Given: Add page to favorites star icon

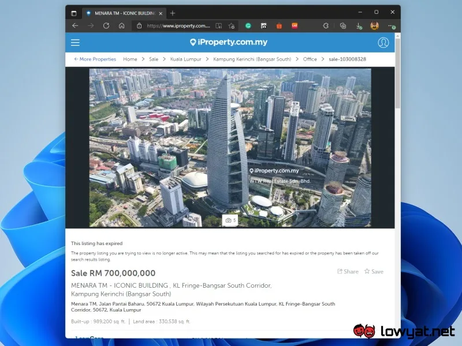Looking at the screenshot, I should (x=232, y=26).
